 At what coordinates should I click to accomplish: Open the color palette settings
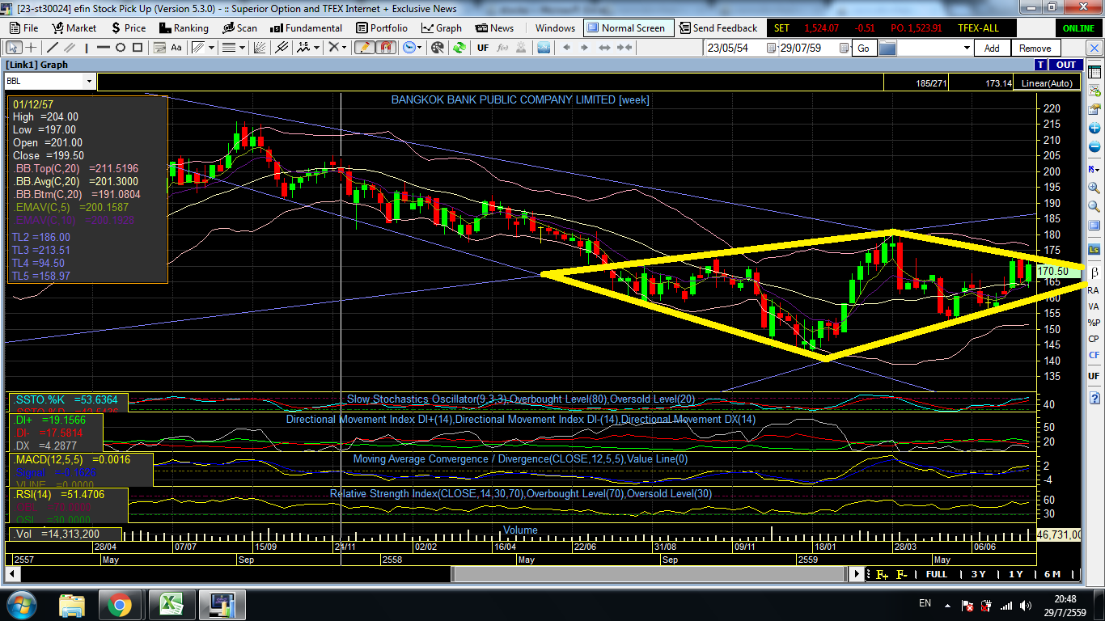(438, 48)
